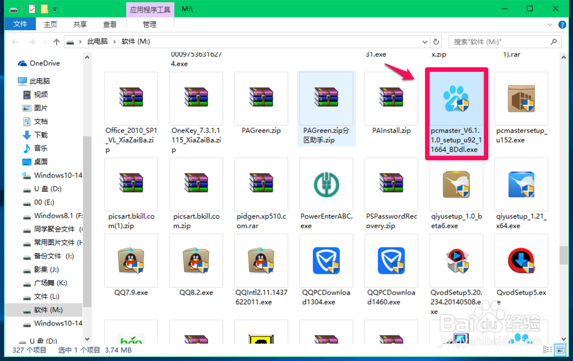Open 图片 folder in navigation pane
This screenshot has width=573, height=361.
pos(41,108)
